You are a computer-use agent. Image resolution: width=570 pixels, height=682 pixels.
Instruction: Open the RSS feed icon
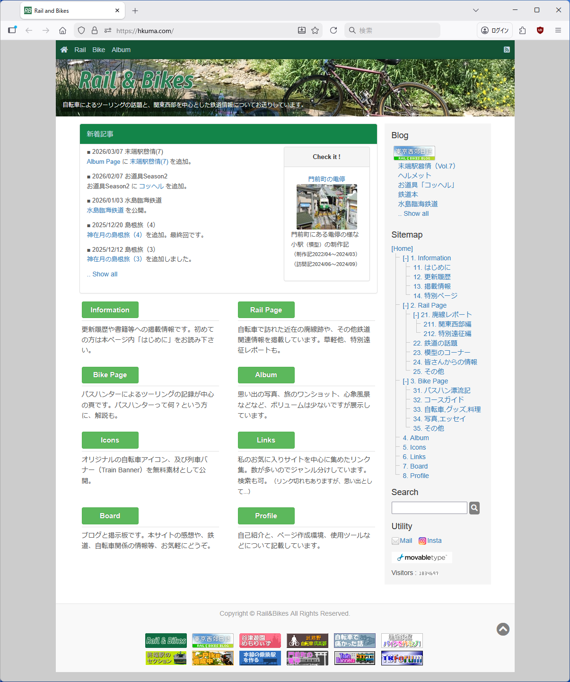tap(507, 50)
